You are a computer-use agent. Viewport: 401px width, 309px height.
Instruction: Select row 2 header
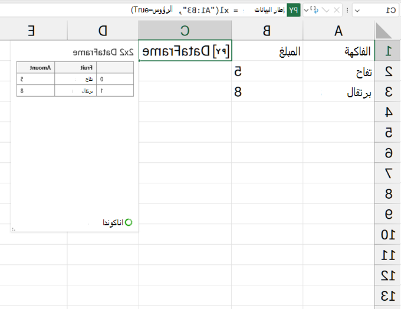[387, 71]
